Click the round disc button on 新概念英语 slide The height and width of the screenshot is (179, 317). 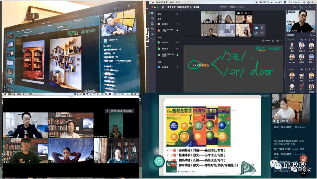point(159,161)
